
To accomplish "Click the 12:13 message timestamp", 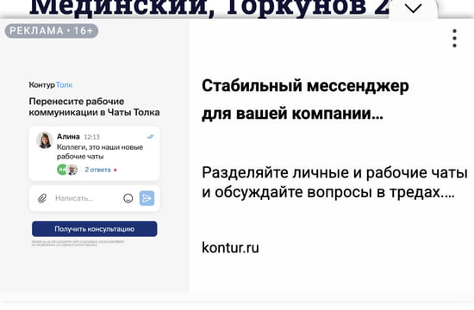I will tap(92, 137).
